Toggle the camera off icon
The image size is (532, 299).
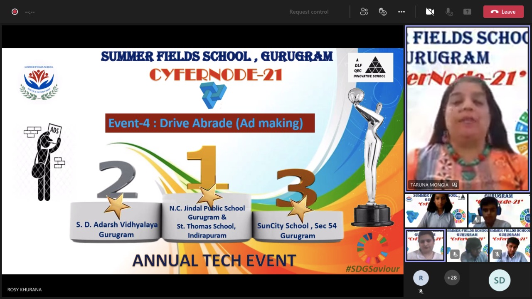click(430, 12)
